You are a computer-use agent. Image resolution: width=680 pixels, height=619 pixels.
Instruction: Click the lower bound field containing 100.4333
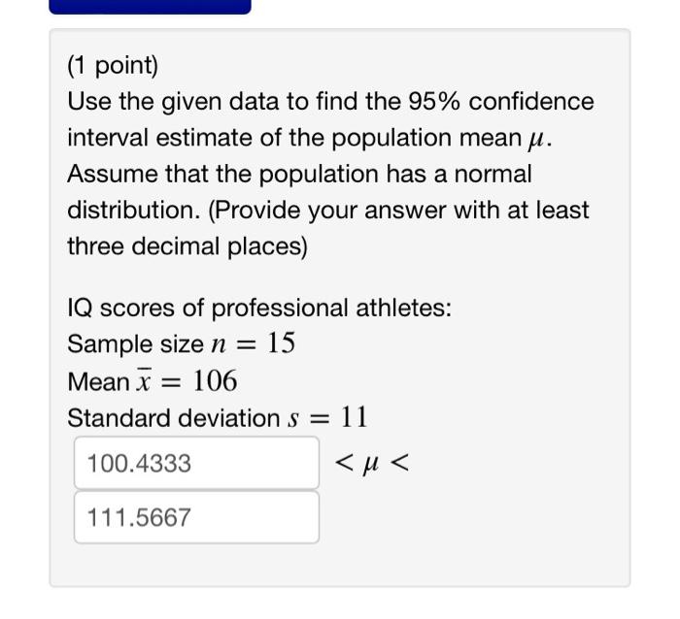pyautogui.click(x=196, y=463)
